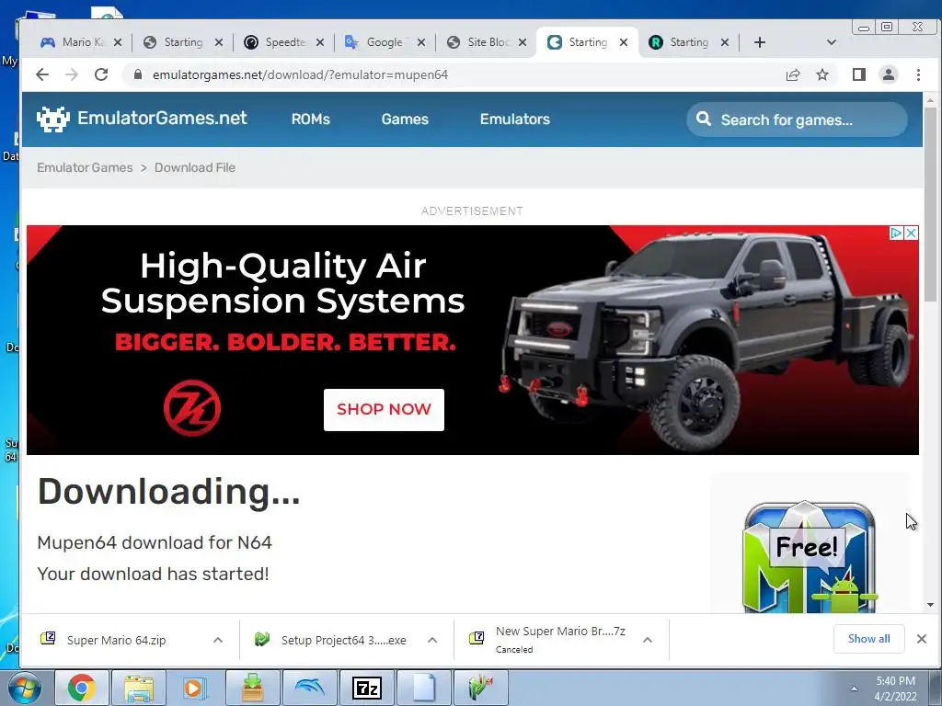Image resolution: width=942 pixels, height=706 pixels.
Task: Click the search magnifier icon
Action: [x=703, y=119]
